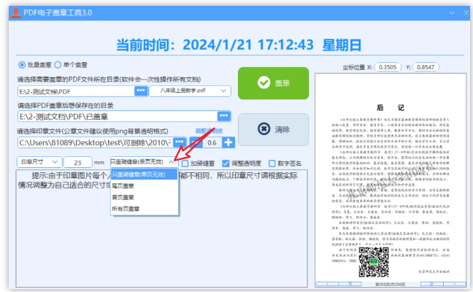Click the QR code in the preview

pos(374,262)
